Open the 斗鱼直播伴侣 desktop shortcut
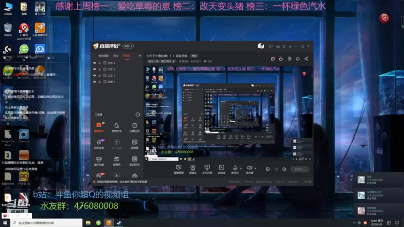The height and width of the screenshot is (227, 404). point(40,30)
